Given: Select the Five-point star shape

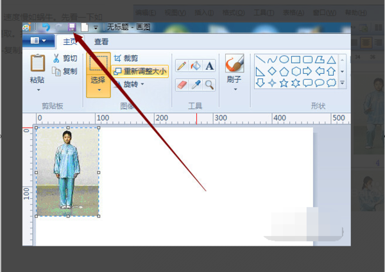Looking at the screenshot, I should point(284,83).
